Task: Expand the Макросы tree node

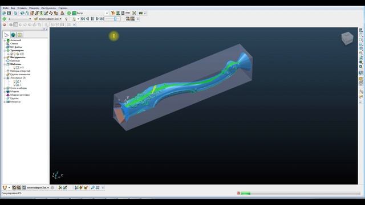Action: tap(5, 102)
